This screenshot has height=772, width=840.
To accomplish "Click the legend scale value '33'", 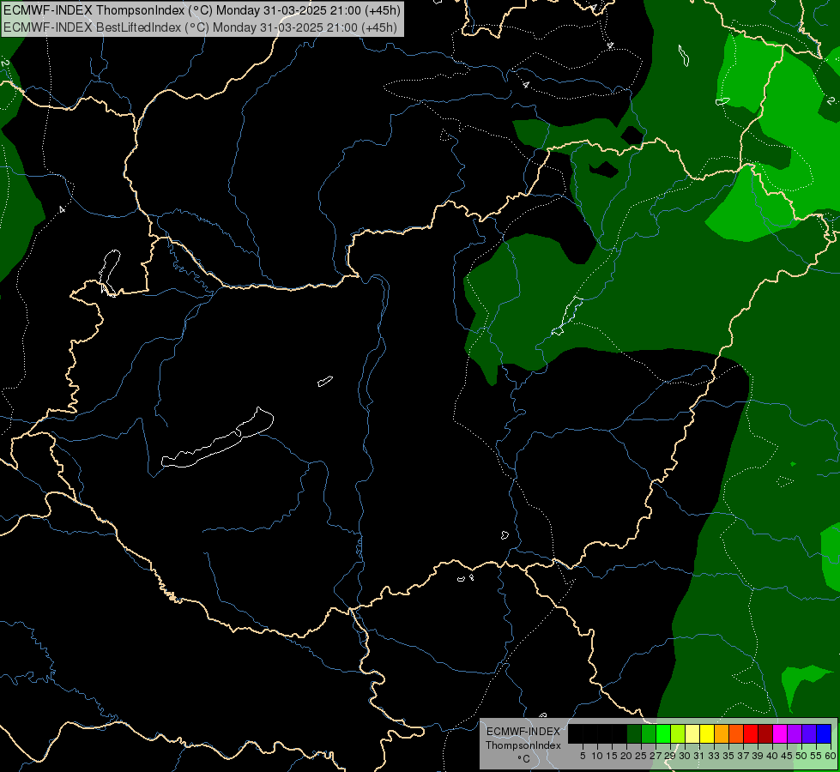I will (714, 756).
